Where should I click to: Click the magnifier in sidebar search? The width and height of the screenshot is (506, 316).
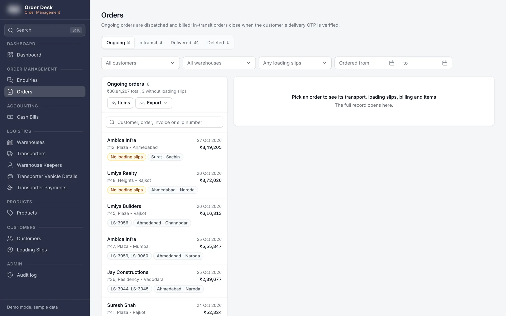[10, 30]
